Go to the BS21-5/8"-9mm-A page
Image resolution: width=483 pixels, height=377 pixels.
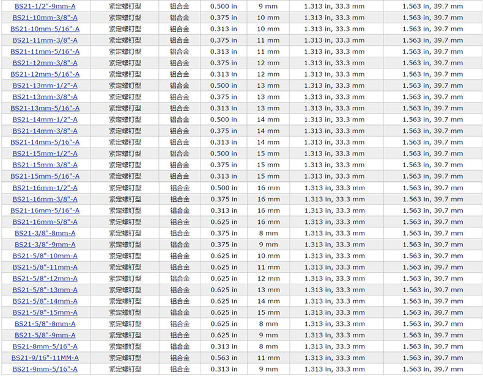point(45,335)
